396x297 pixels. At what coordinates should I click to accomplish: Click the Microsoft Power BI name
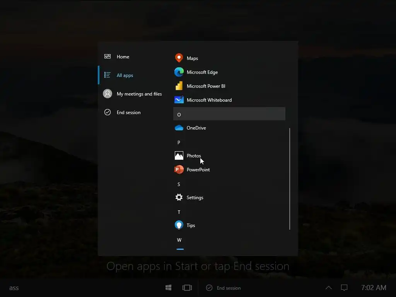coord(206,86)
